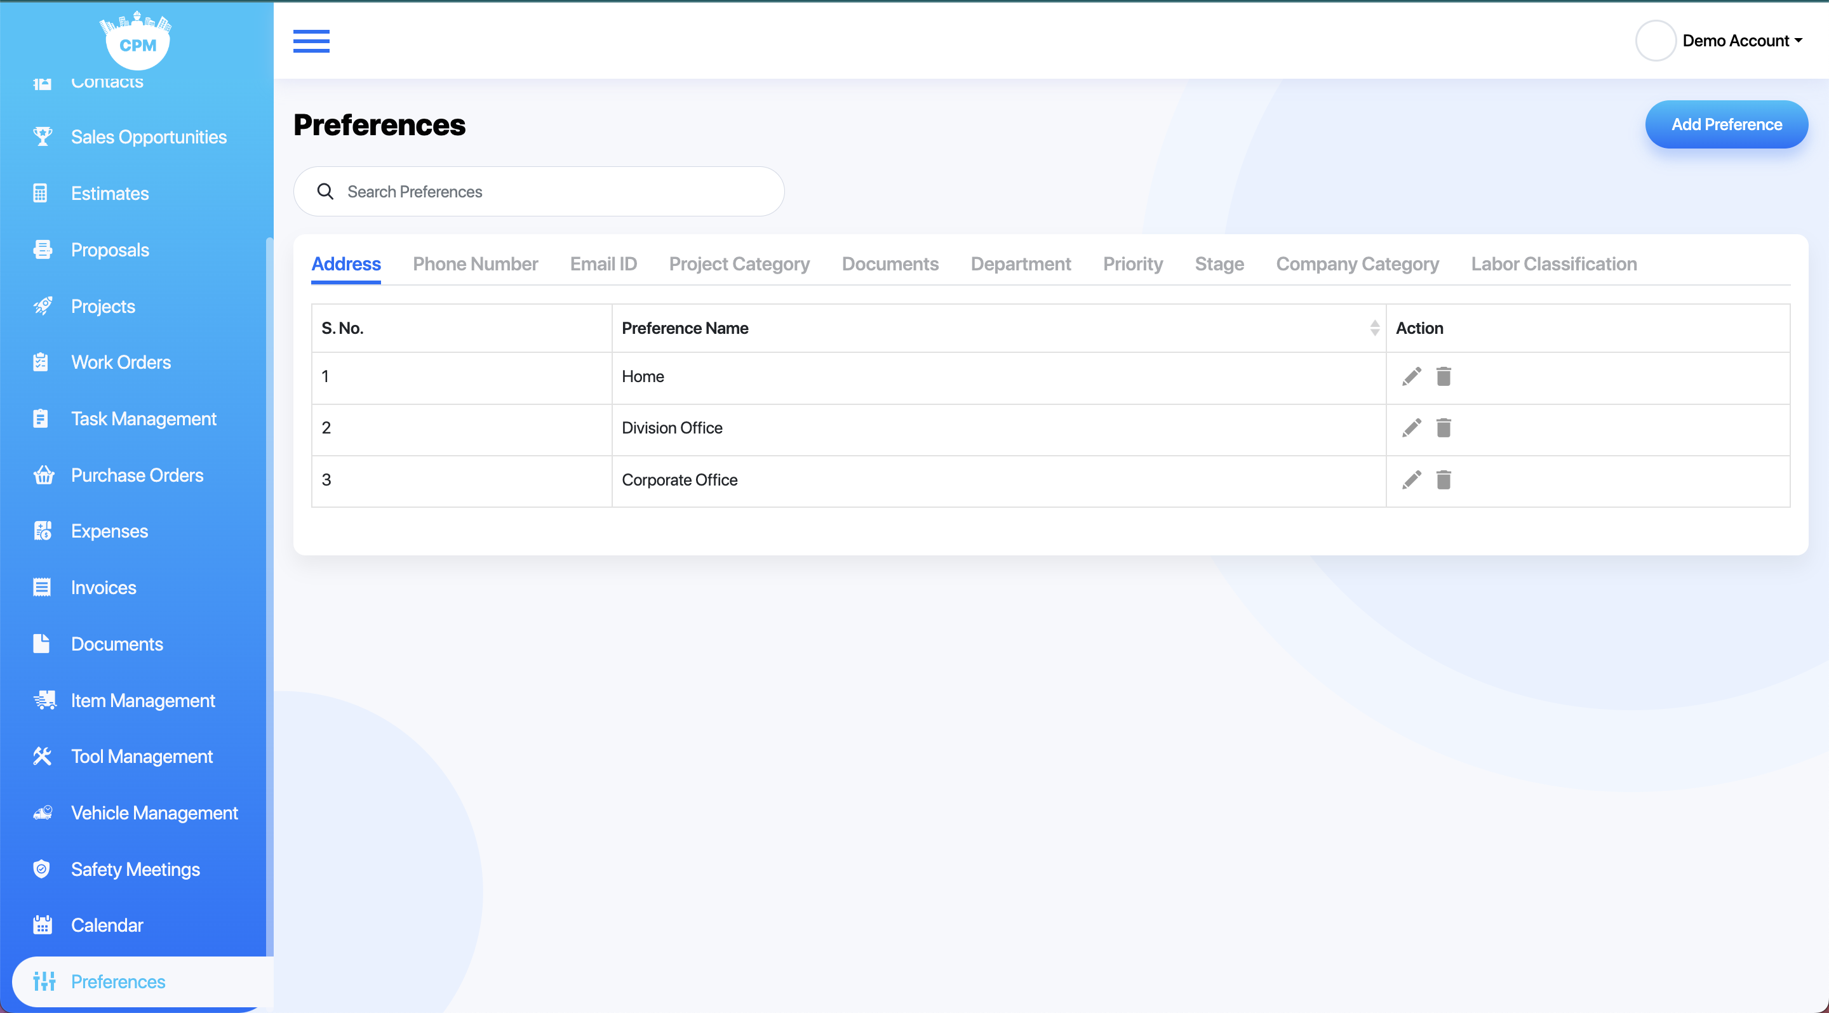Click the S. No. column header

[x=462, y=328]
